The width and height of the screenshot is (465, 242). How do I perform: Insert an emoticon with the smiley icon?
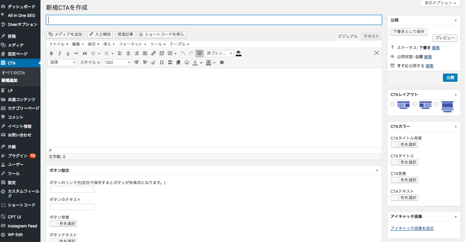[187, 62]
